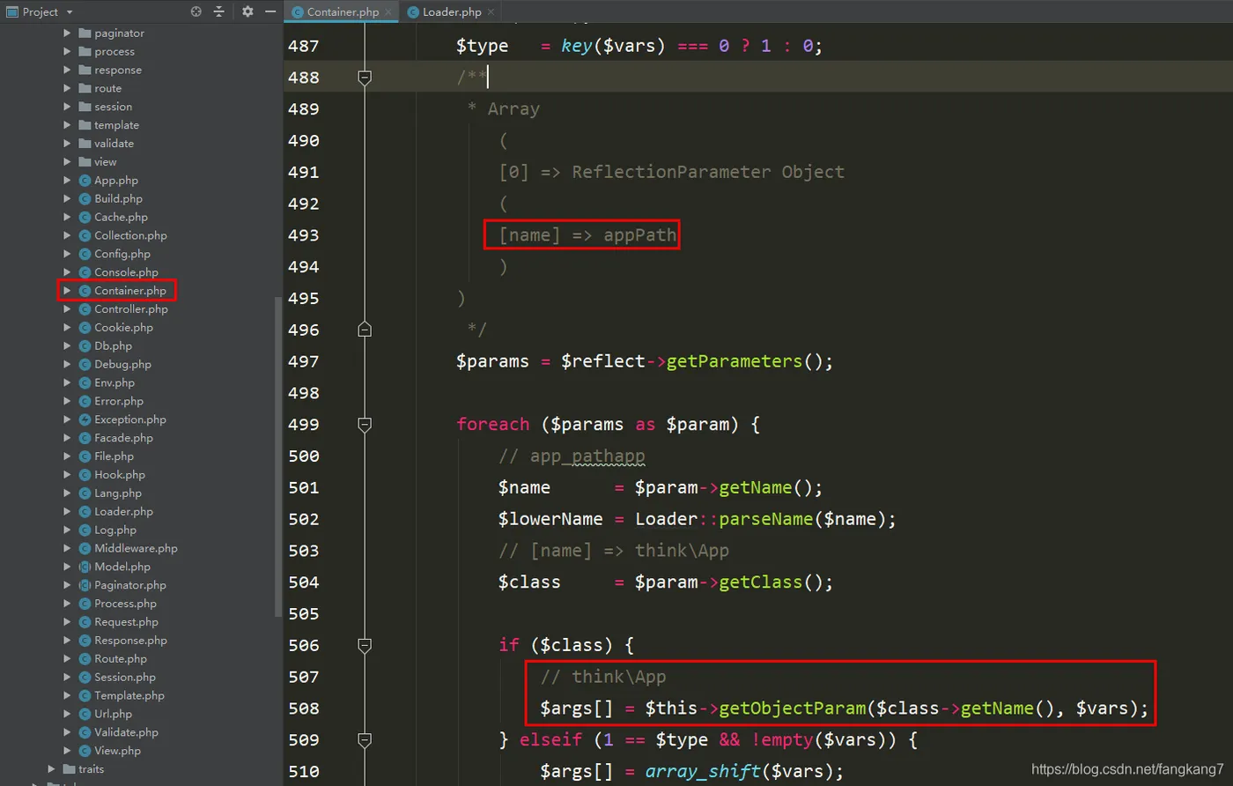Collapse the doc comment fold at line 488

click(x=365, y=78)
